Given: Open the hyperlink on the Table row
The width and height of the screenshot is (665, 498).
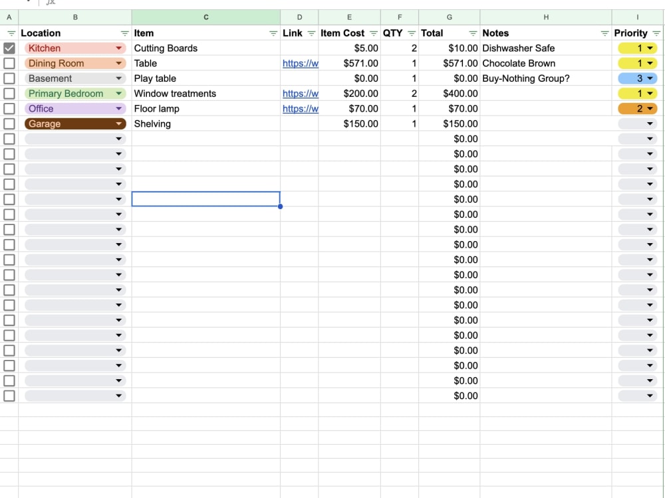Looking at the screenshot, I should click(x=300, y=63).
